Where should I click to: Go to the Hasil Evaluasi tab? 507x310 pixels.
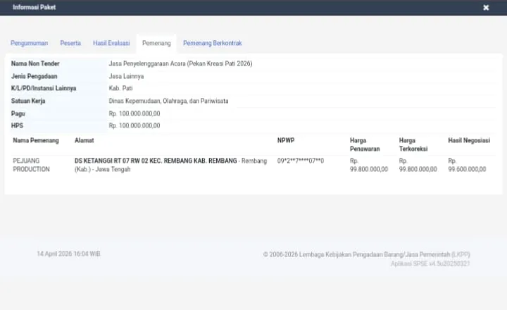111,43
